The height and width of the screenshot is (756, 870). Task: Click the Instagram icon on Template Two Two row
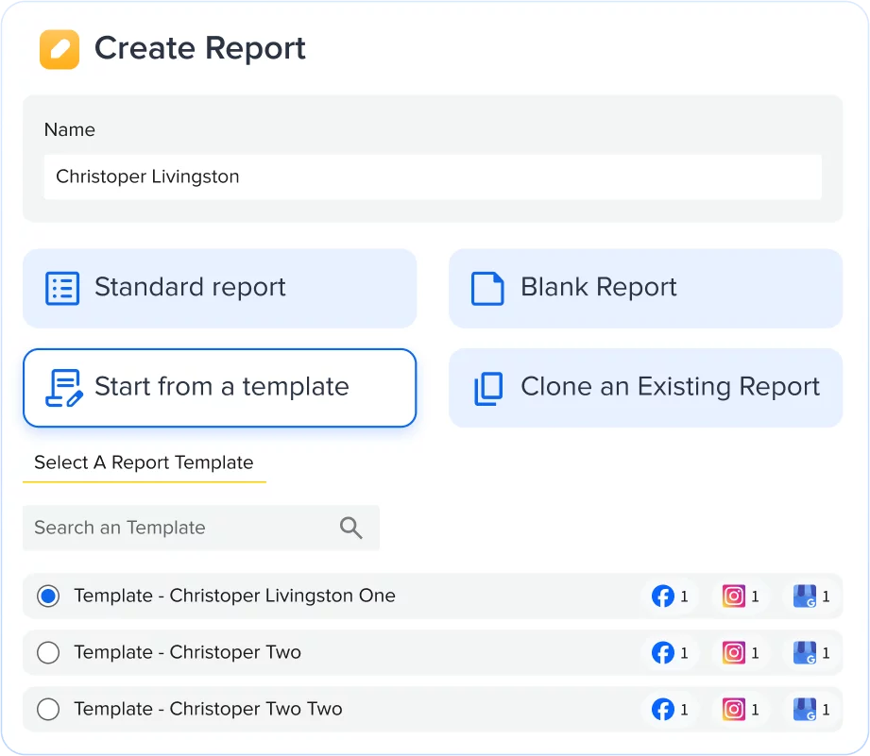point(733,709)
